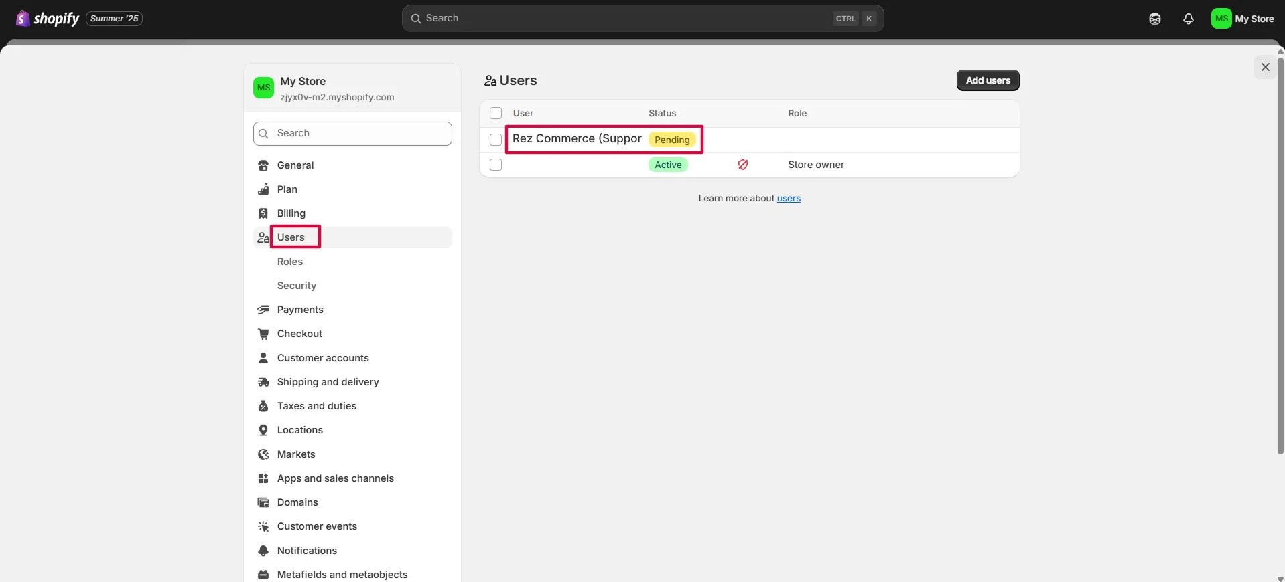Screen dimensions: 1285x582
Task: Click the Role column header
Action: (797, 113)
